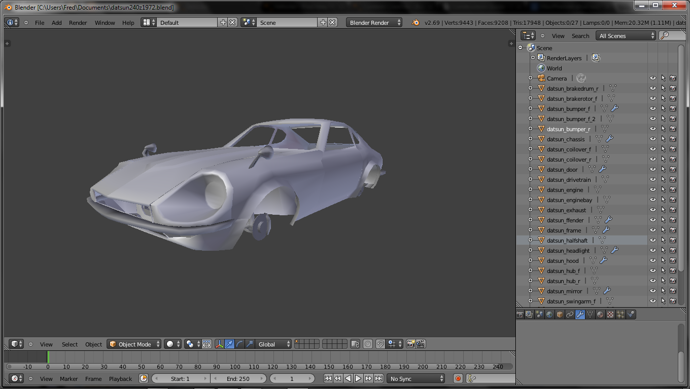Image resolution: width=690 pixels, height=389 pixels.
Task: Jump to the timeline start frame
Action: pyautogui.click(x=328, y=378)
